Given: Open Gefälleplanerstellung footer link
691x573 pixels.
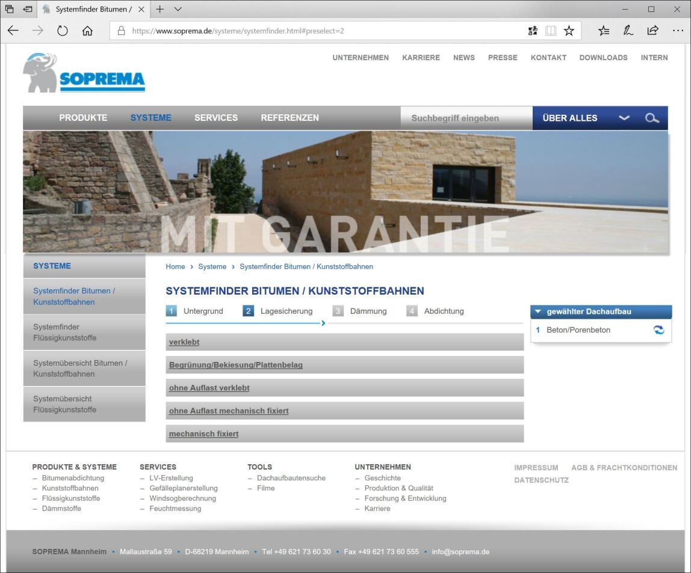Looking at the screenshot, I should (x=184, y=488).
